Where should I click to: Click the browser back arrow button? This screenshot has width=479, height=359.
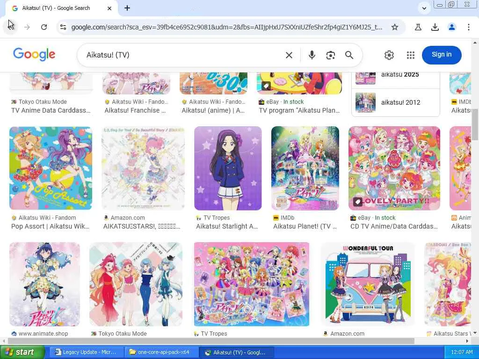11,27
